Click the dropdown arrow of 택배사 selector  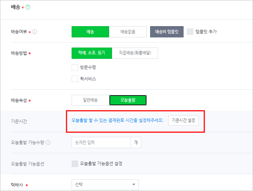point(134,184)
